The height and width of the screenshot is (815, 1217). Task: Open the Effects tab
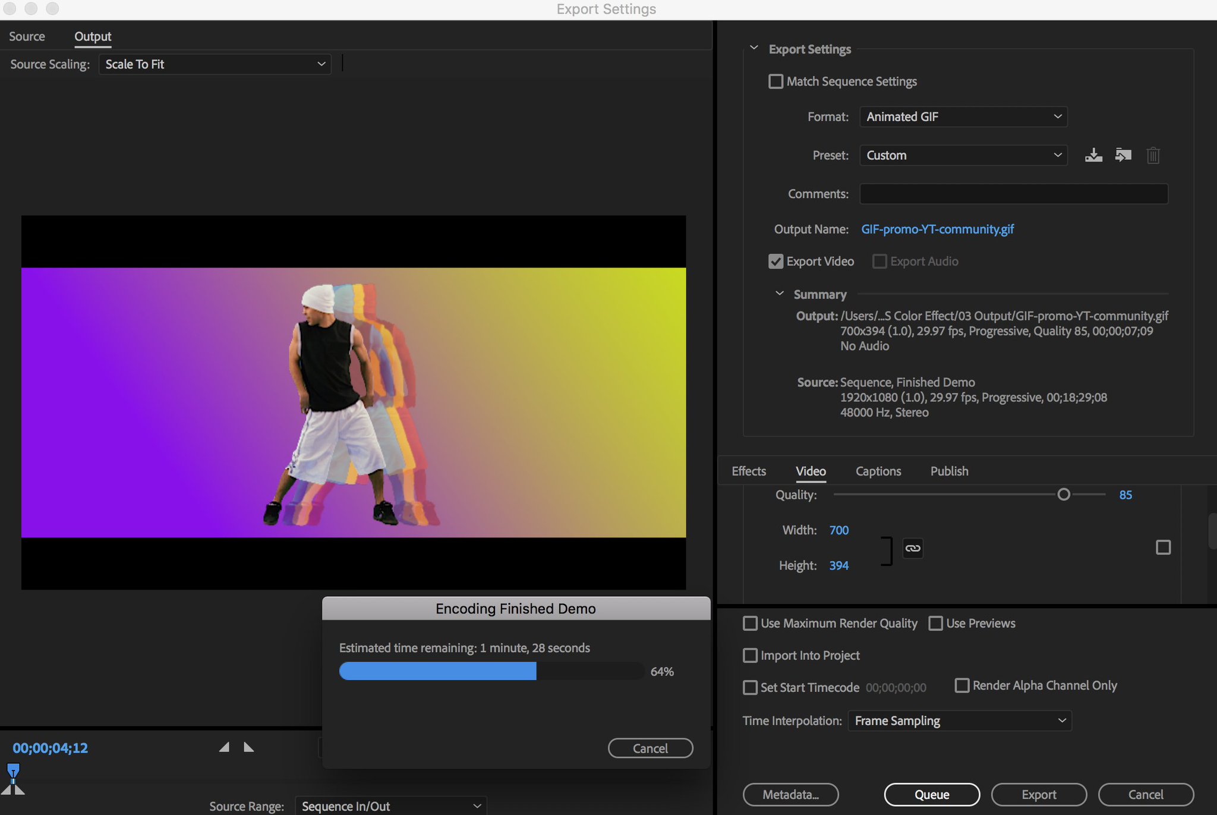(x=749, y=471)
